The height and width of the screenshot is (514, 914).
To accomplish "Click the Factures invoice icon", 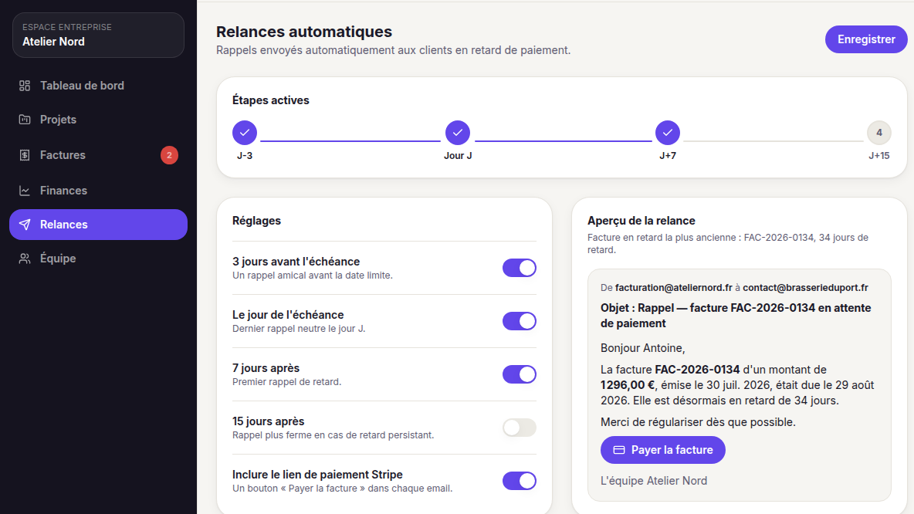I will point(25,155).
